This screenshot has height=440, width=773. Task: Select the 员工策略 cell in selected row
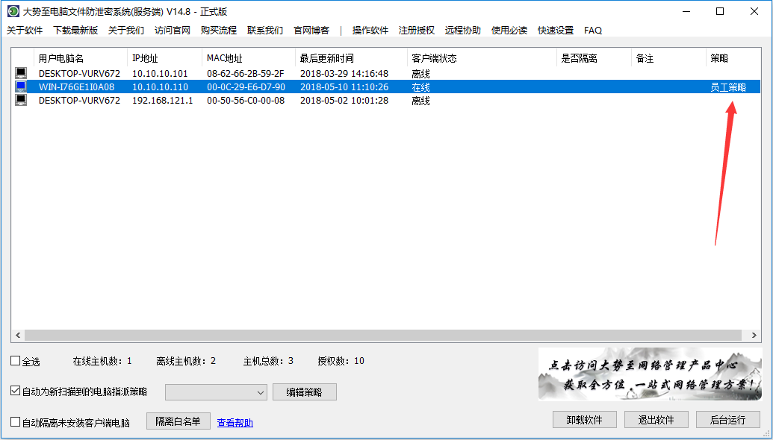pyautogui.click(x=727, y=87)
